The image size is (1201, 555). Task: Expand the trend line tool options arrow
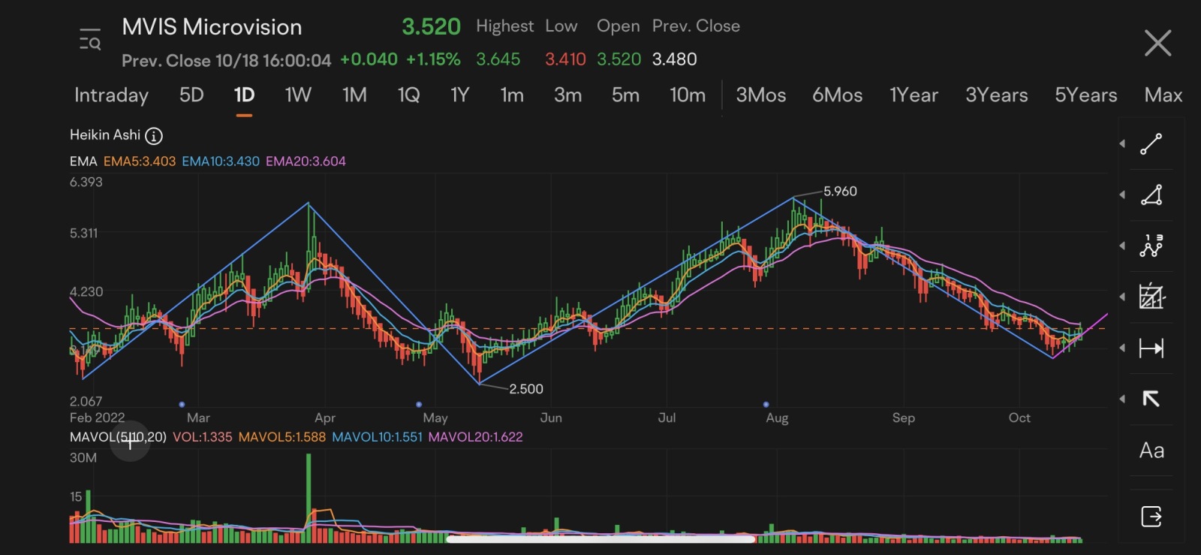[1122, 143]
